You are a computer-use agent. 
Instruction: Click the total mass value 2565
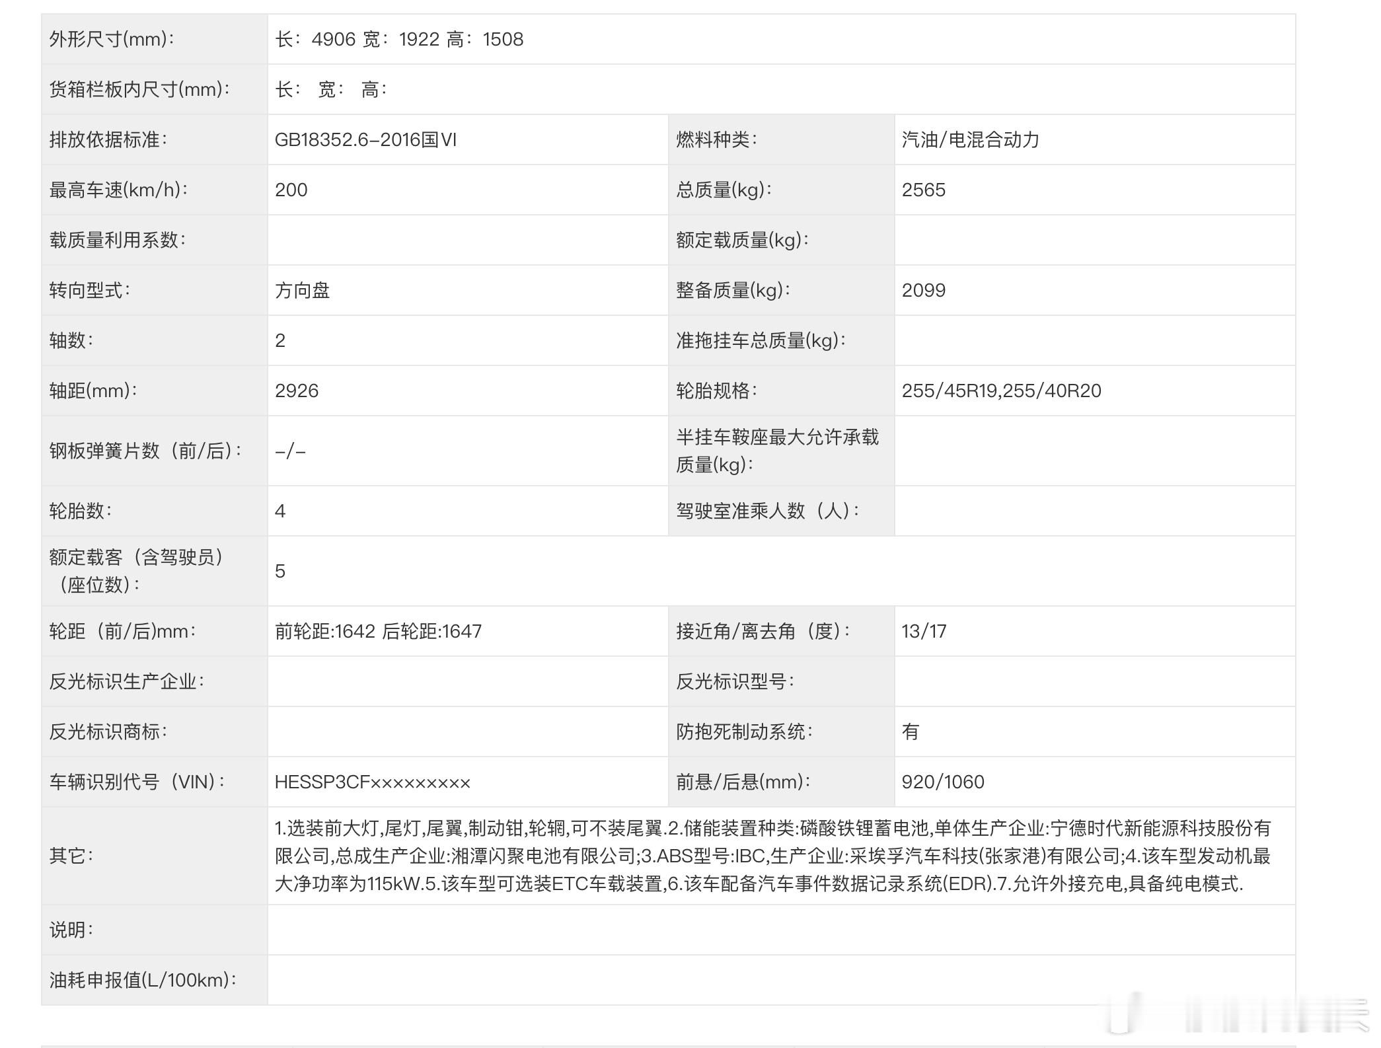923,190
